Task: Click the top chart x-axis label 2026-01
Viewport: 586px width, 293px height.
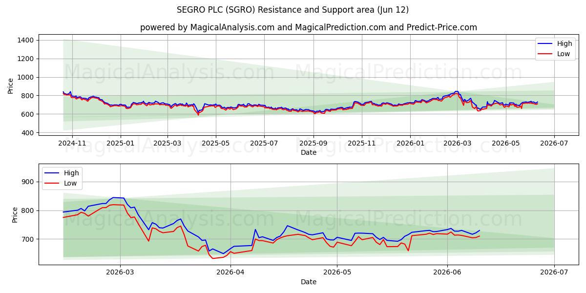Action: pyautogui.click(x=410, y=144)
